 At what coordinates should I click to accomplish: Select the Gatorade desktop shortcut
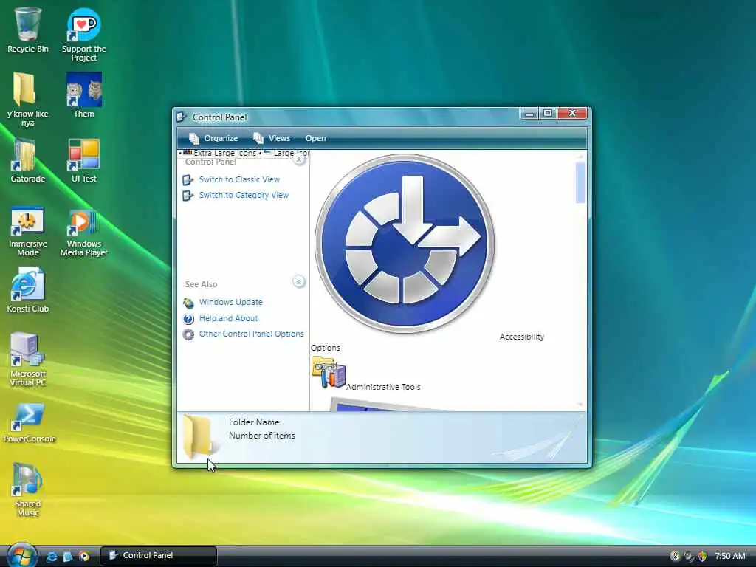28,160
